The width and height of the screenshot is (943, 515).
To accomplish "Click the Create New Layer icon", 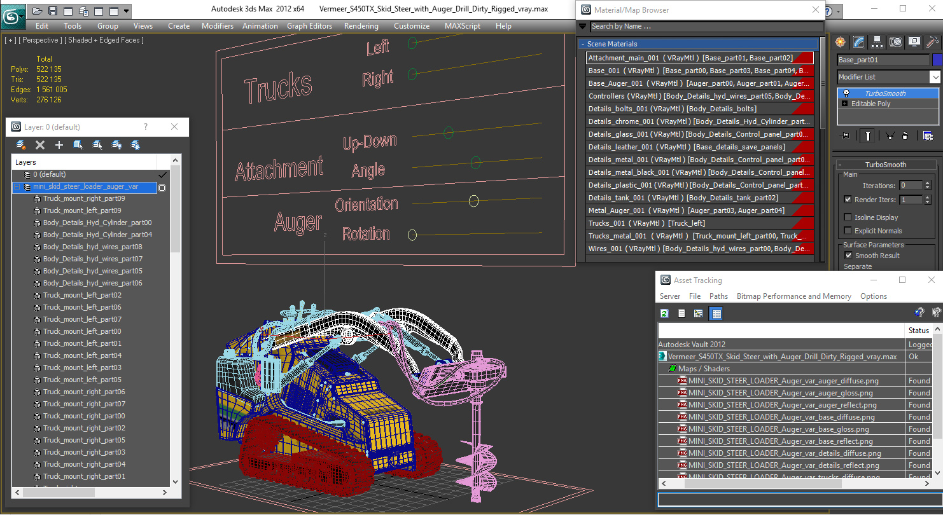I will pyautogui.click(x=21, y=145).
